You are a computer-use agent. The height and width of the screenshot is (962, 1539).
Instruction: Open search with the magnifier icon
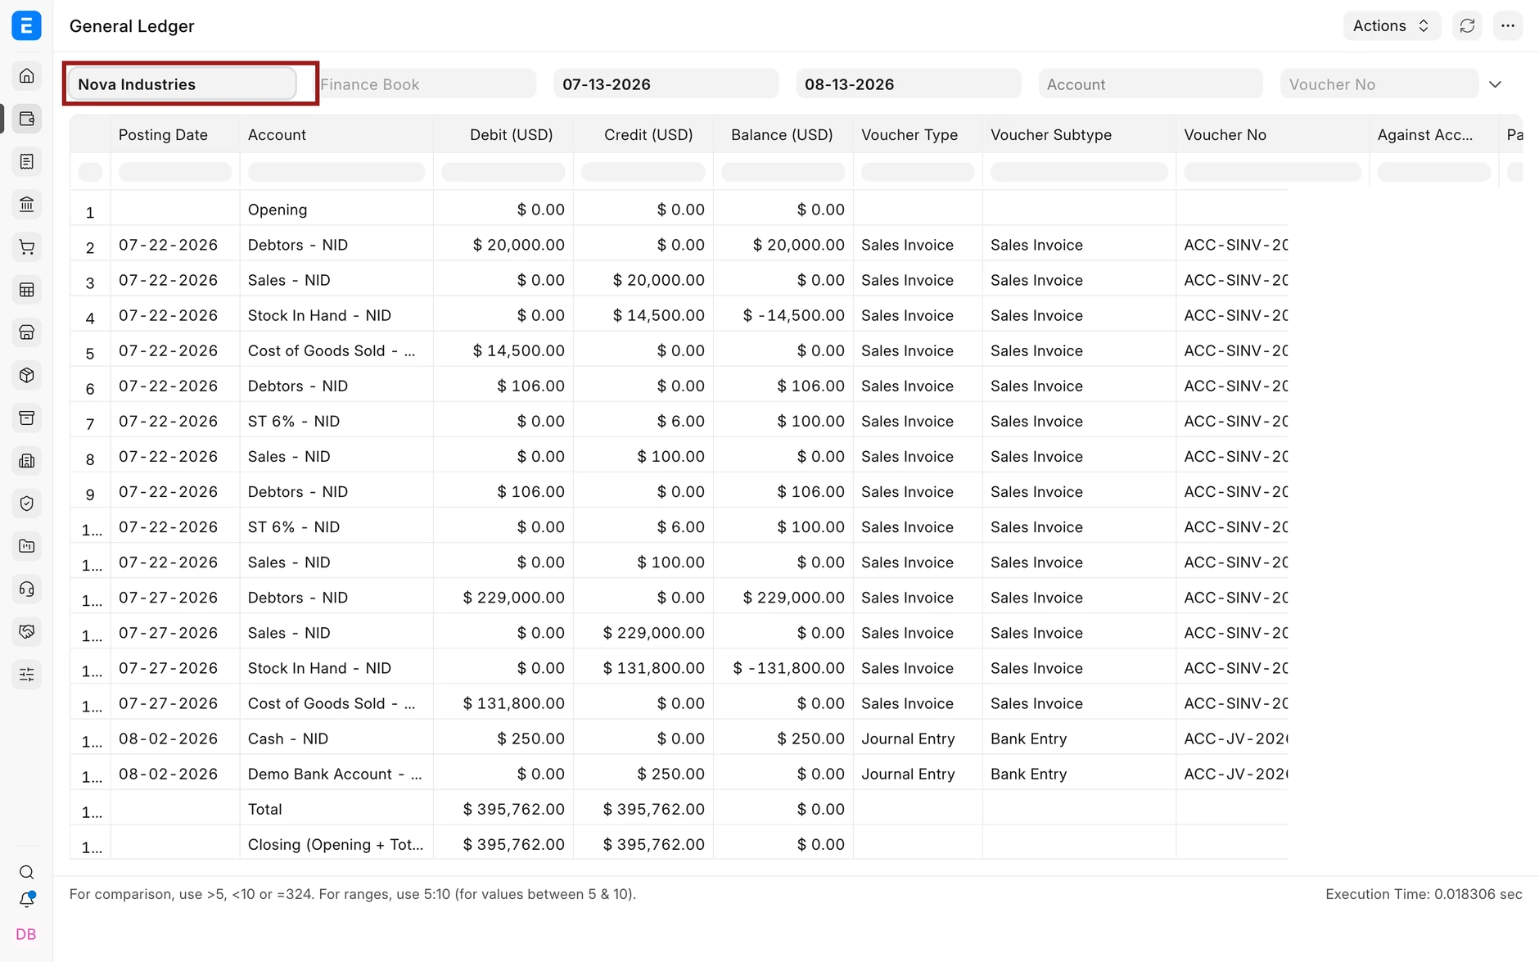27,872
